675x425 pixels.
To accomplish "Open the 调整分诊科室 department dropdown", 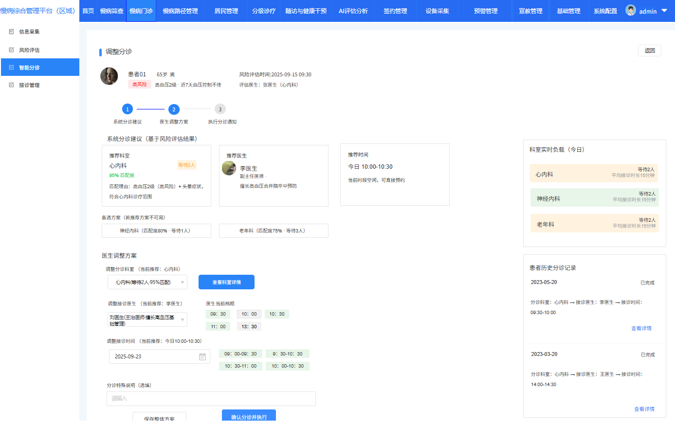I will click(x=147, y=282).
